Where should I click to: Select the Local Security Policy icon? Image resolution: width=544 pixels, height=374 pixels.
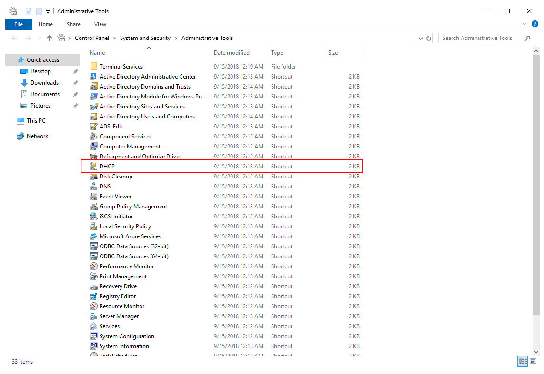93,226
